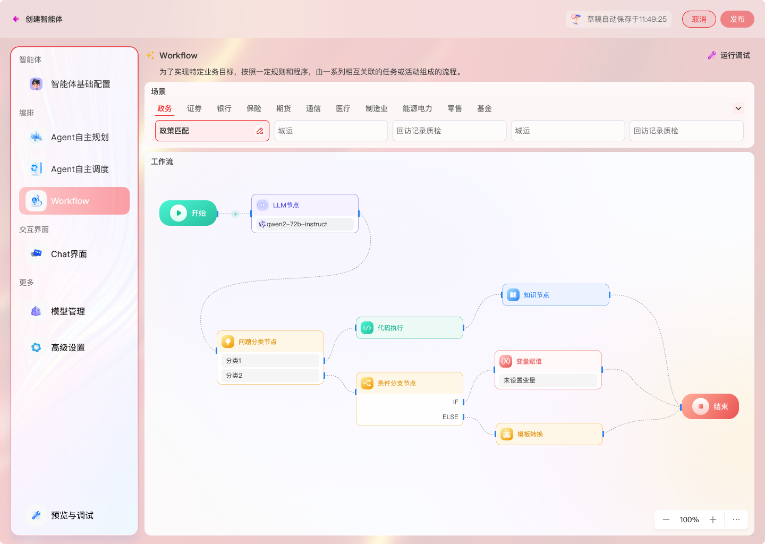Zoom in canvas with plus button
This screenshot has width=765, height=544.
713,520
